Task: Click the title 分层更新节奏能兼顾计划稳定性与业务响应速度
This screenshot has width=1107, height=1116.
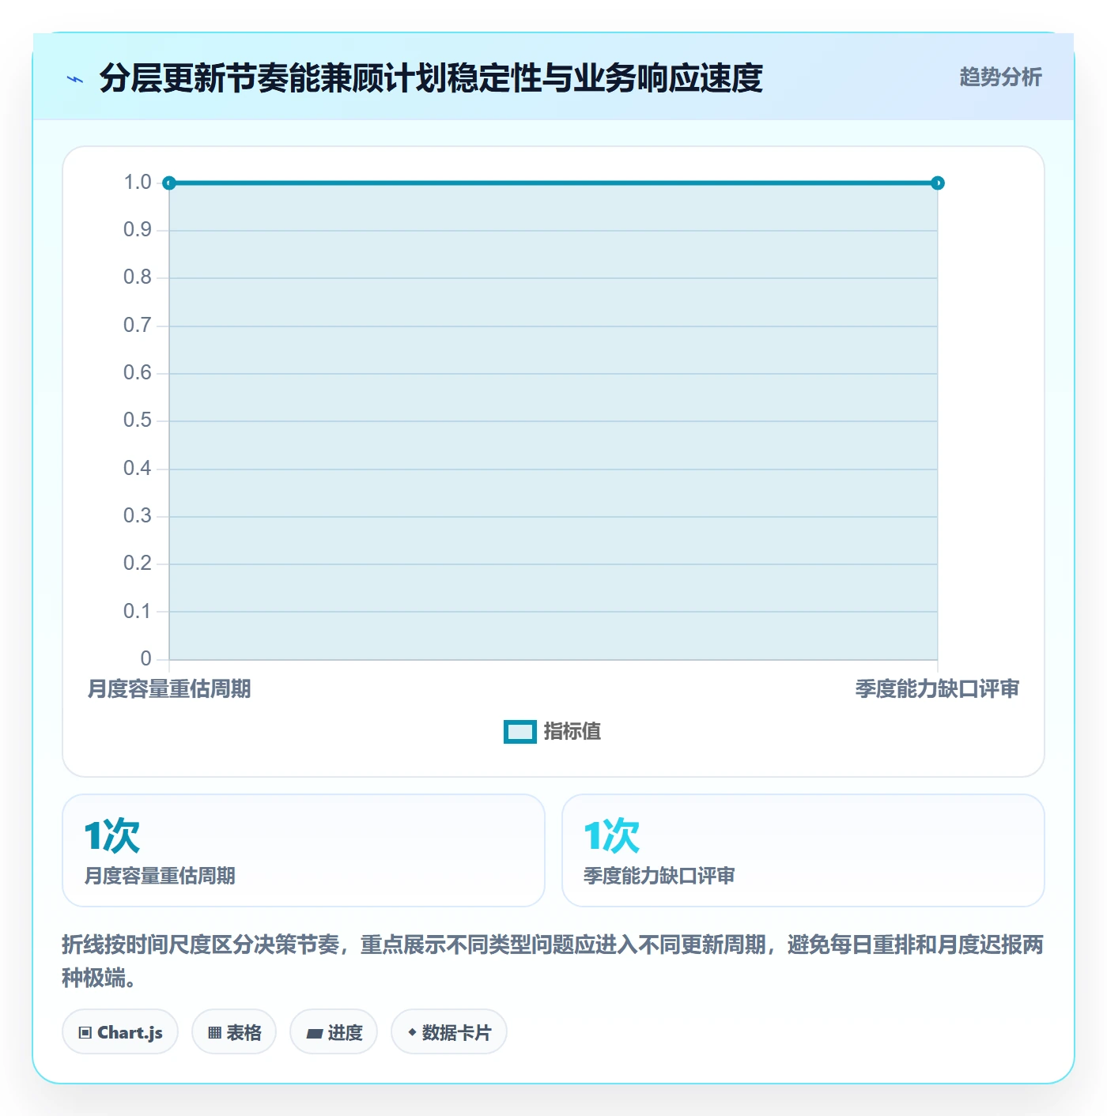Action: (x=431, y=78)
